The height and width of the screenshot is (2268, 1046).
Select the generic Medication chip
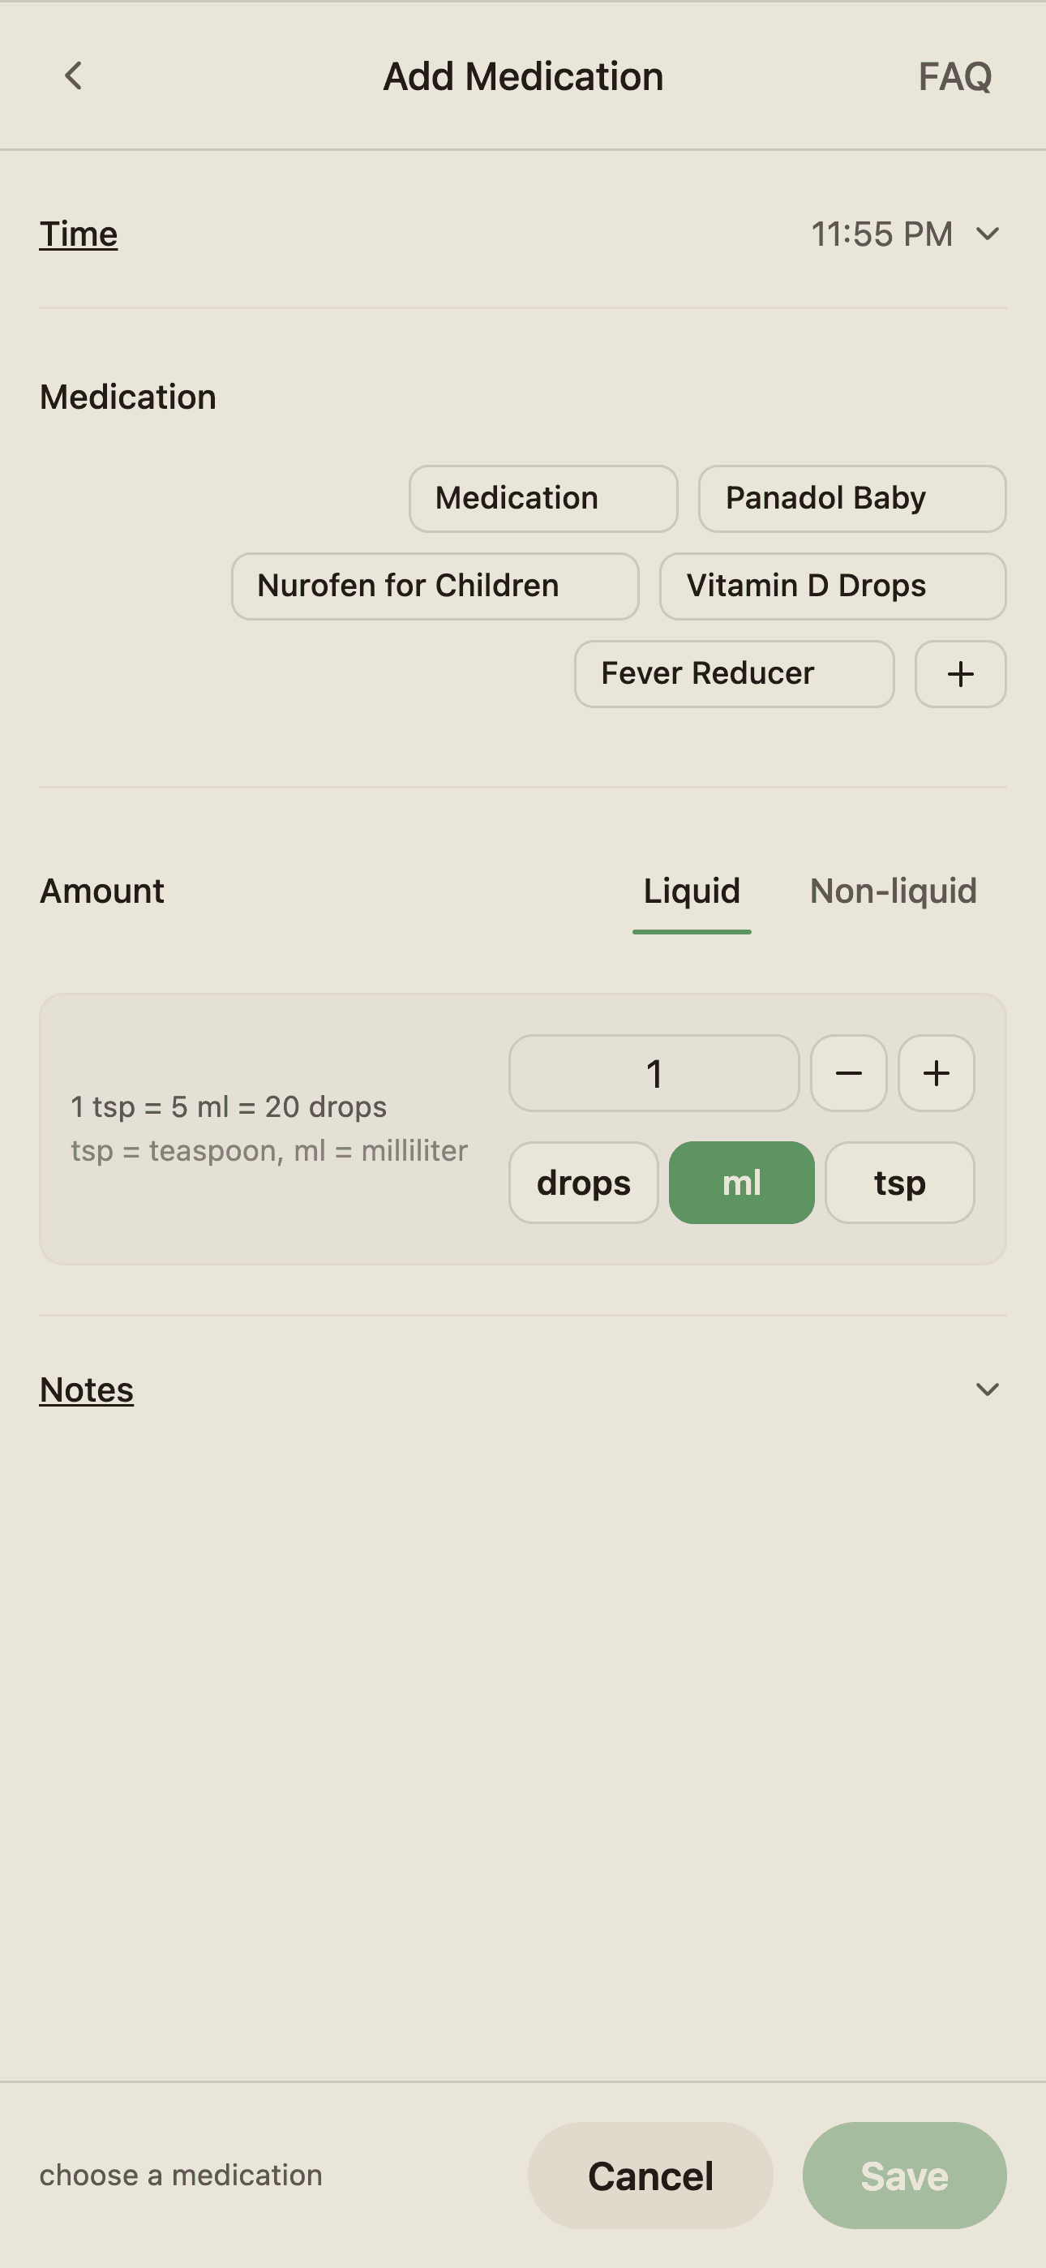click(542, 498)
